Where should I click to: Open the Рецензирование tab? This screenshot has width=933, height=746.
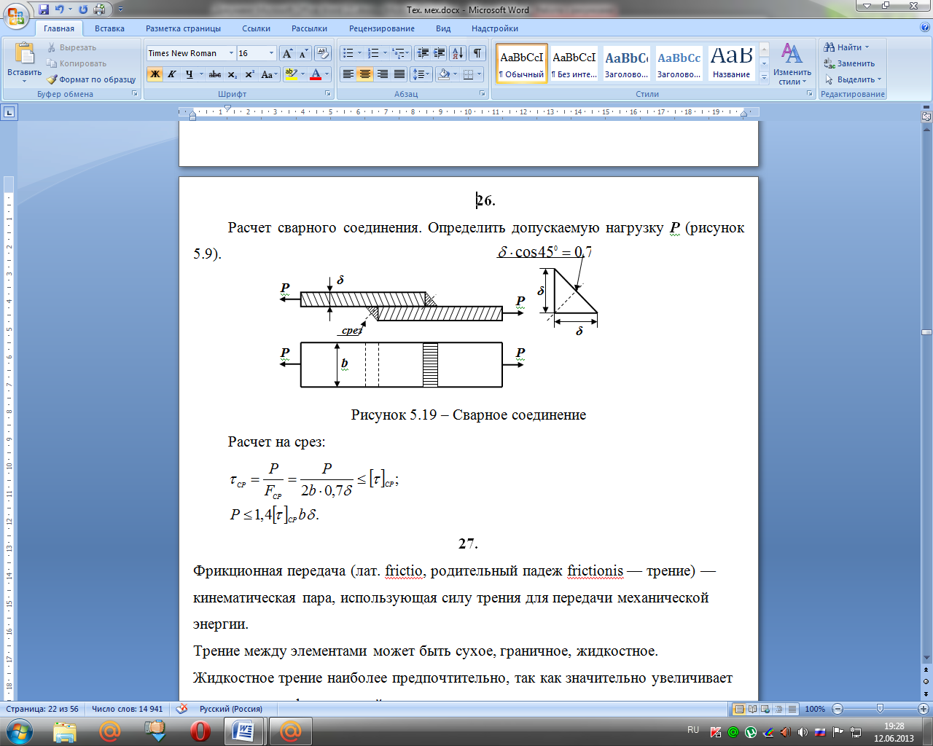click(381, 28)
